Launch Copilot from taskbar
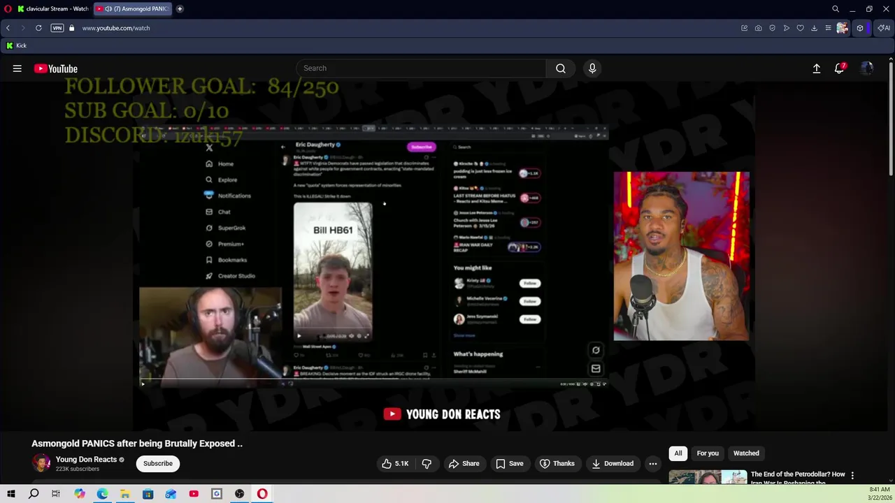This screenshot has height=503, width=895. 79,494
